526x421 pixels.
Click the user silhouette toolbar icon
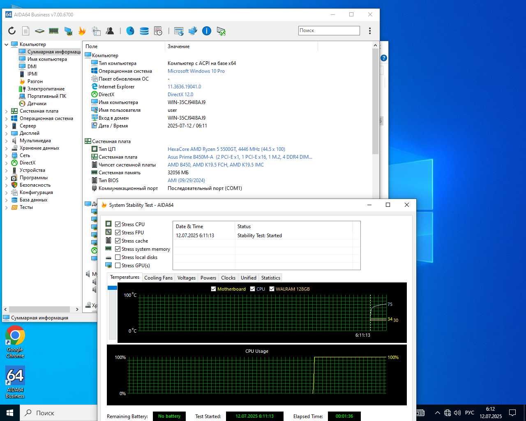[110, 31]
